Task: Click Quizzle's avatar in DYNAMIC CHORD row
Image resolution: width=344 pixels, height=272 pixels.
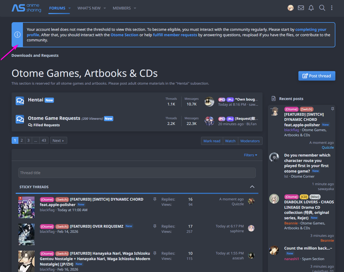Action: tap(251, 201)
